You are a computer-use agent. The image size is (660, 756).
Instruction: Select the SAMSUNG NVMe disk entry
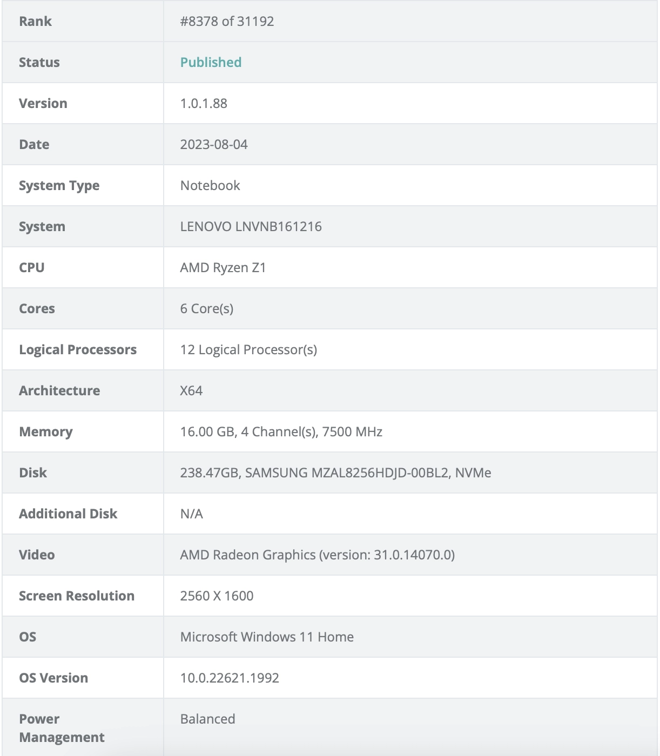click(335, 473)
